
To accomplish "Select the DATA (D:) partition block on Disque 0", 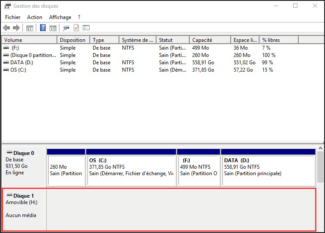I will tap(268, 170).
